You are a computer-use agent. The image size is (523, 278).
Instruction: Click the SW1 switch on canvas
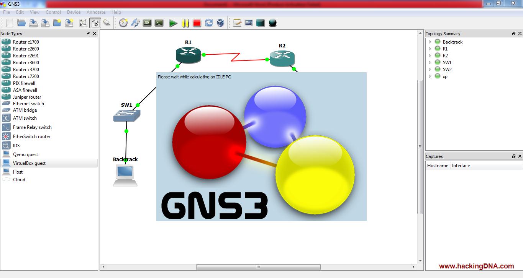point(127,115)
